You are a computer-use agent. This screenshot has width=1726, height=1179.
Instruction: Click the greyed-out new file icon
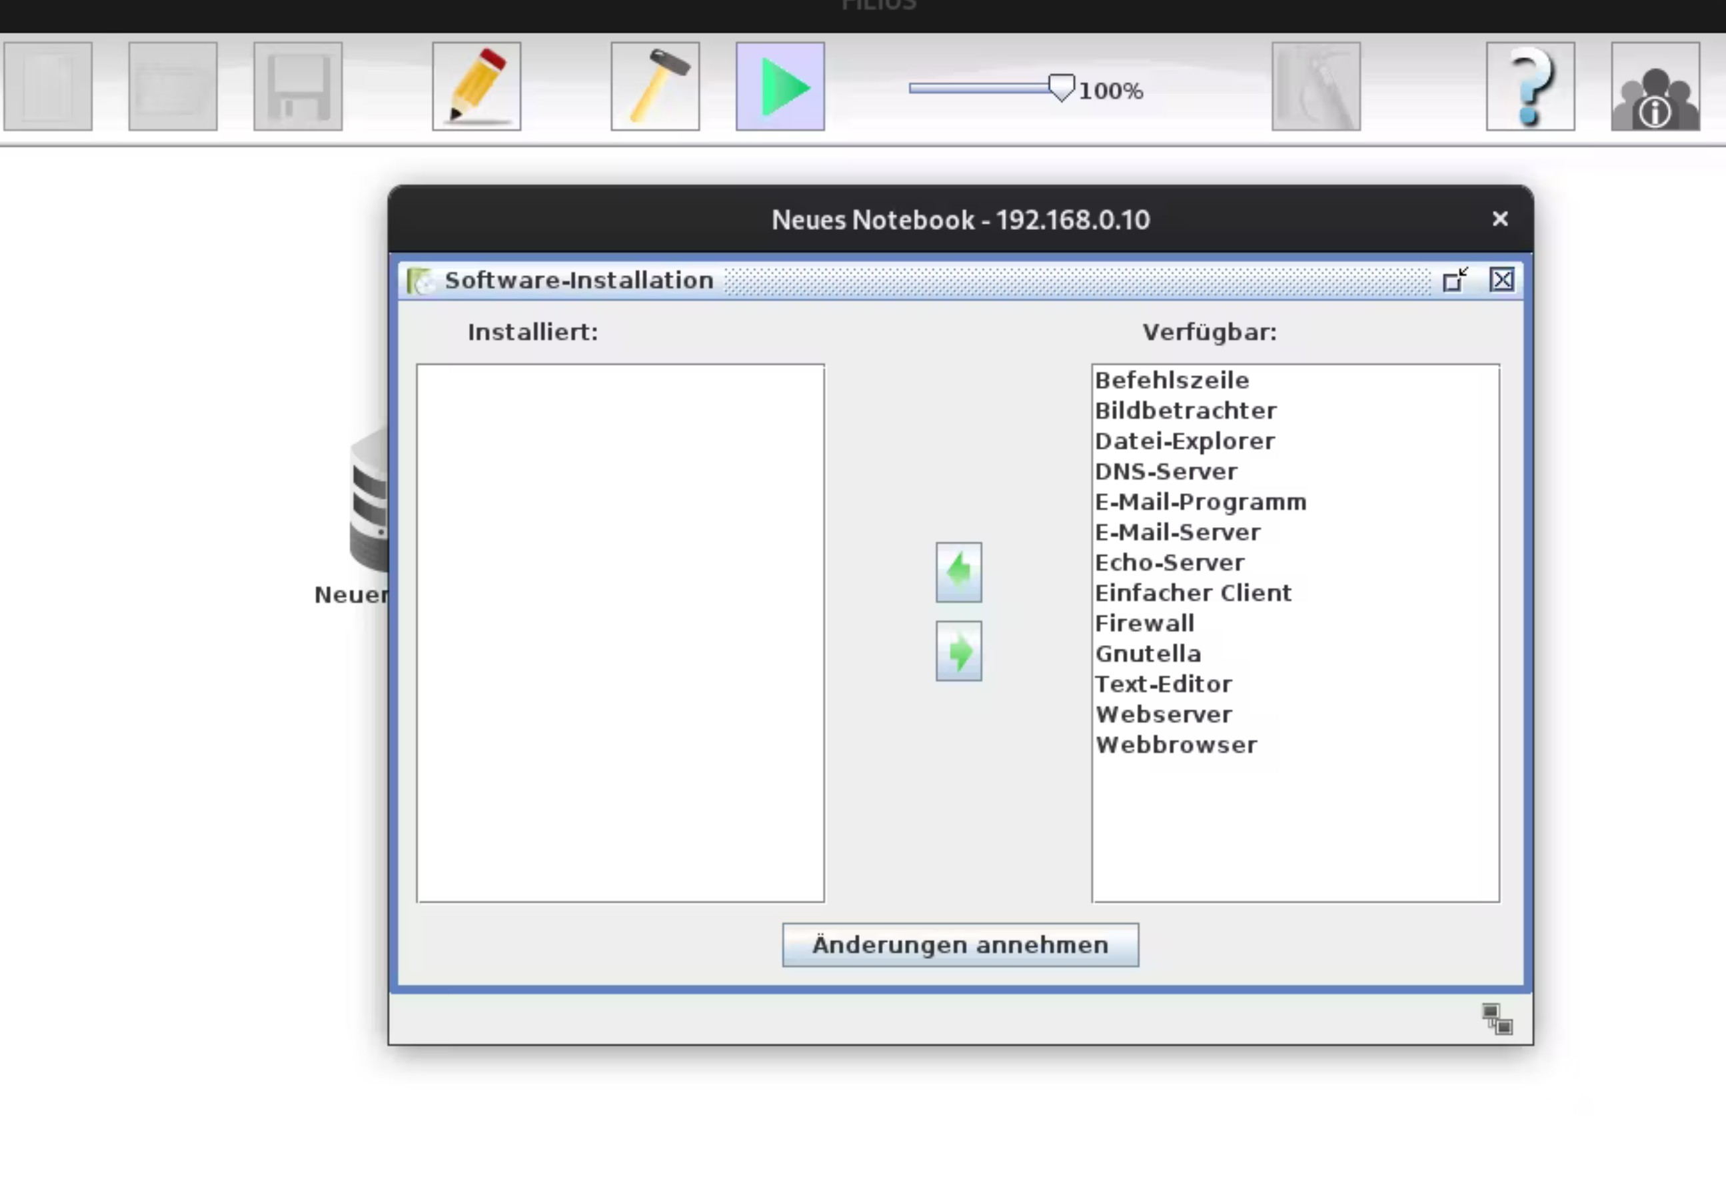[47, 86]
